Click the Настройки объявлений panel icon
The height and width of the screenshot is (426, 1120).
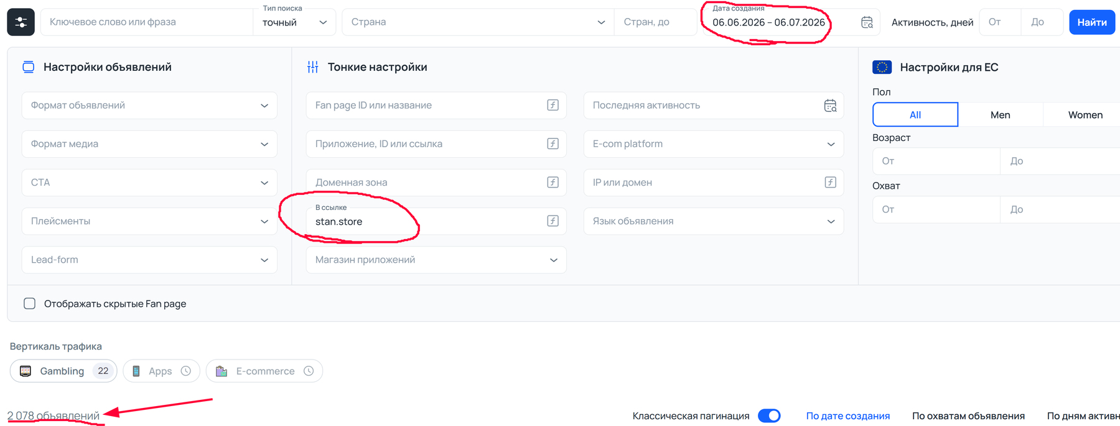point(29,67)
